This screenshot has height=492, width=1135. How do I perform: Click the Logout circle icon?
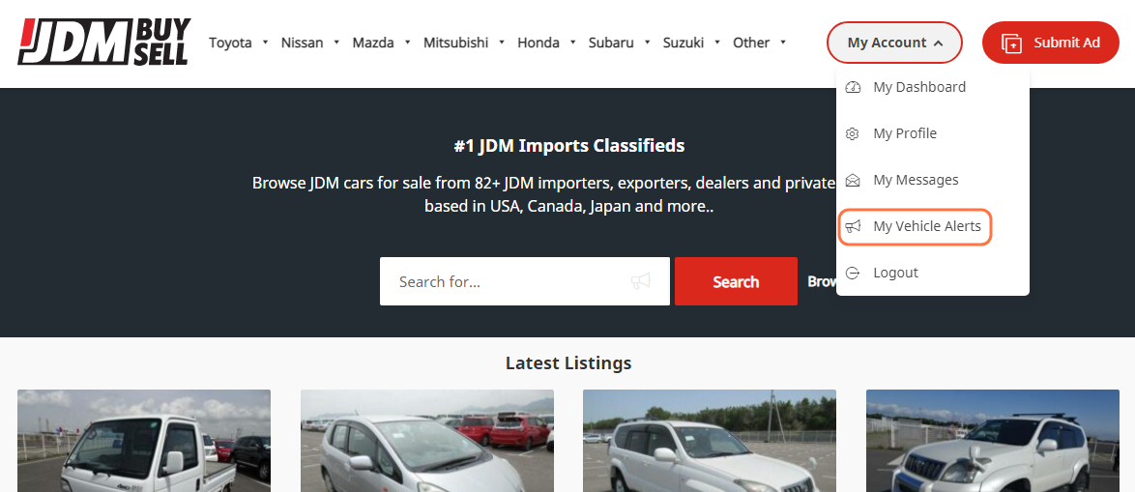coord(853,272)
